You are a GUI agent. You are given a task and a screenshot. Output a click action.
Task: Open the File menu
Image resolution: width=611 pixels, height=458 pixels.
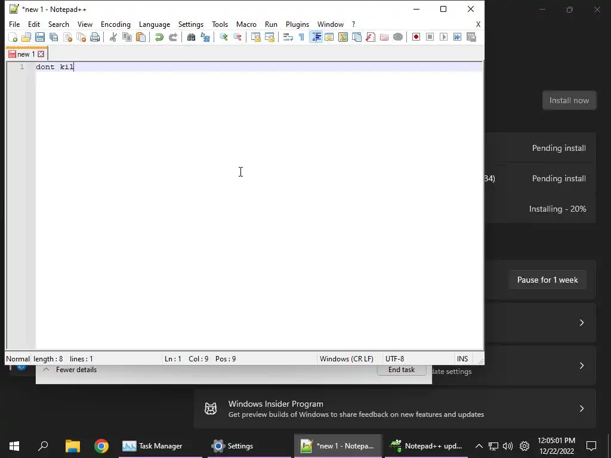coord(14,24)
